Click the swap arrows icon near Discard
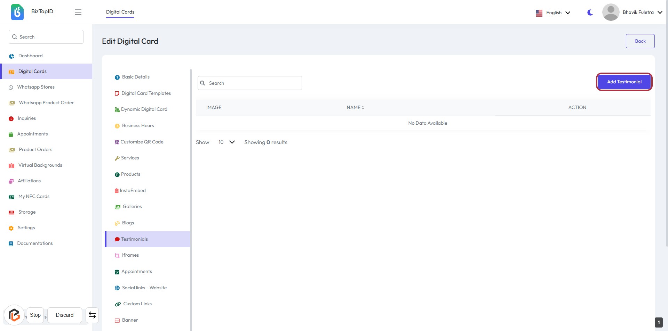668x331 pixels. tap(92, 315)
